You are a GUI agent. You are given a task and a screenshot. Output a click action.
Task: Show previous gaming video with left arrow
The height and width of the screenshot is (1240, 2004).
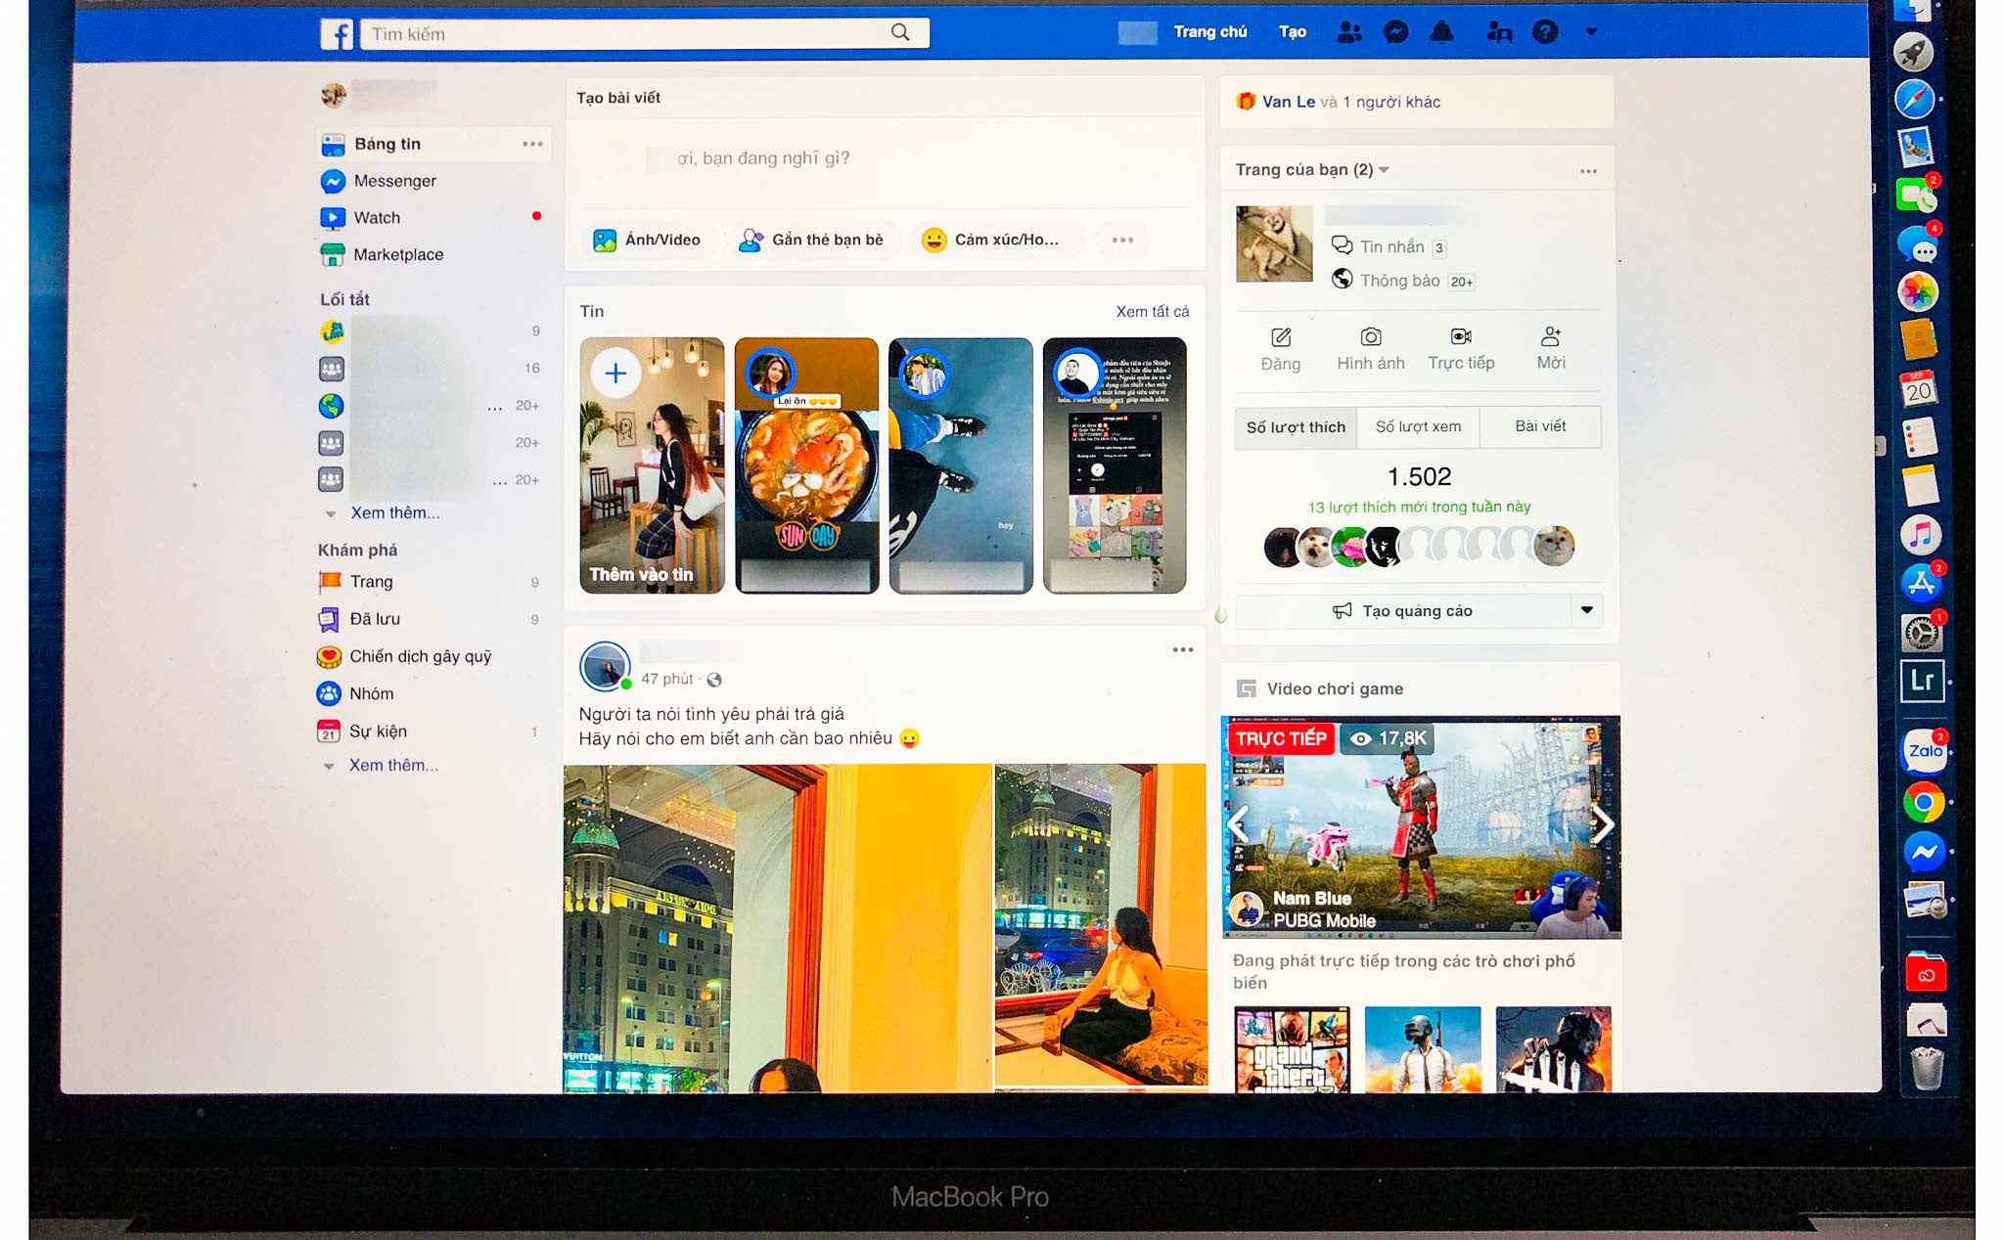1239,825
